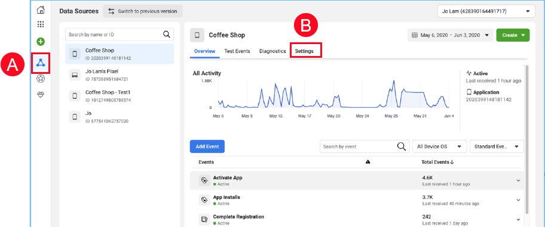The height and width of the screenshot is (227, 545).
Task: Click the event search magnifier icon
Action: (401, 146)
